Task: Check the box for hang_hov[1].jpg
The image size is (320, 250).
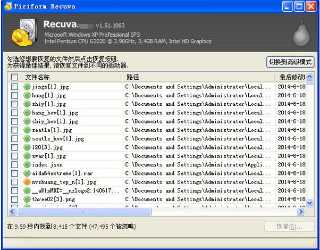Action: coord(14,113)
